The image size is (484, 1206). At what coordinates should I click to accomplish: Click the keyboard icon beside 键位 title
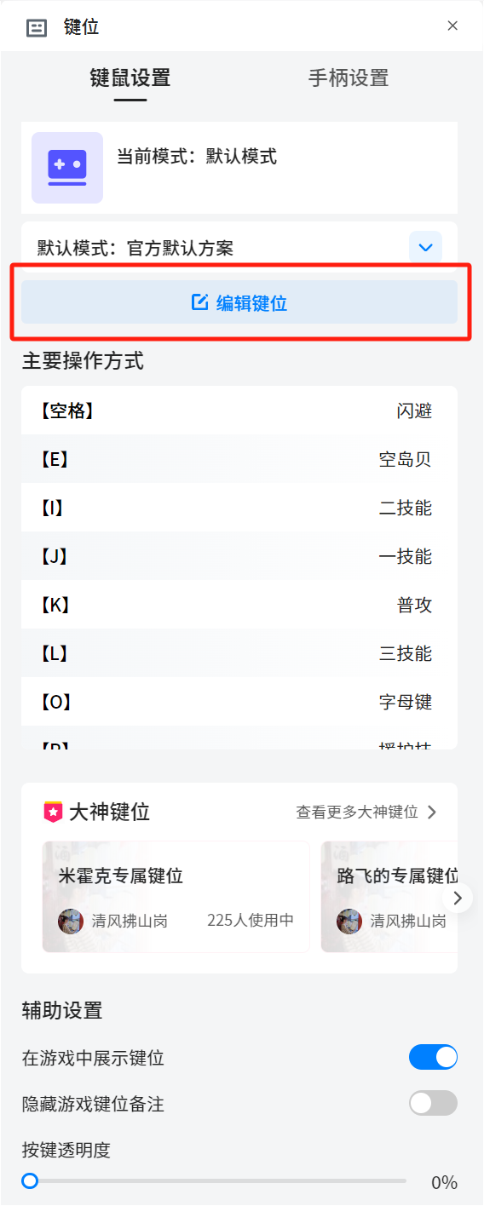click(x=37, y=27)
